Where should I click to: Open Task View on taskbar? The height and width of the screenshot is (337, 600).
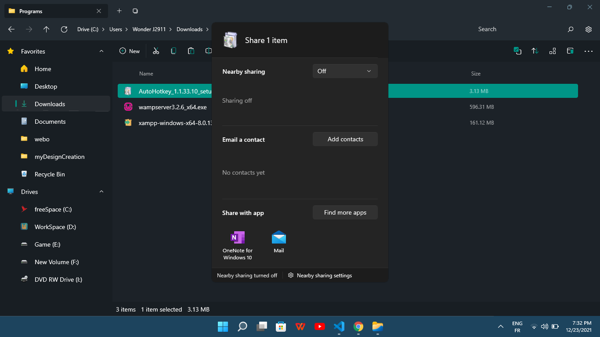[x=262, y=326]
